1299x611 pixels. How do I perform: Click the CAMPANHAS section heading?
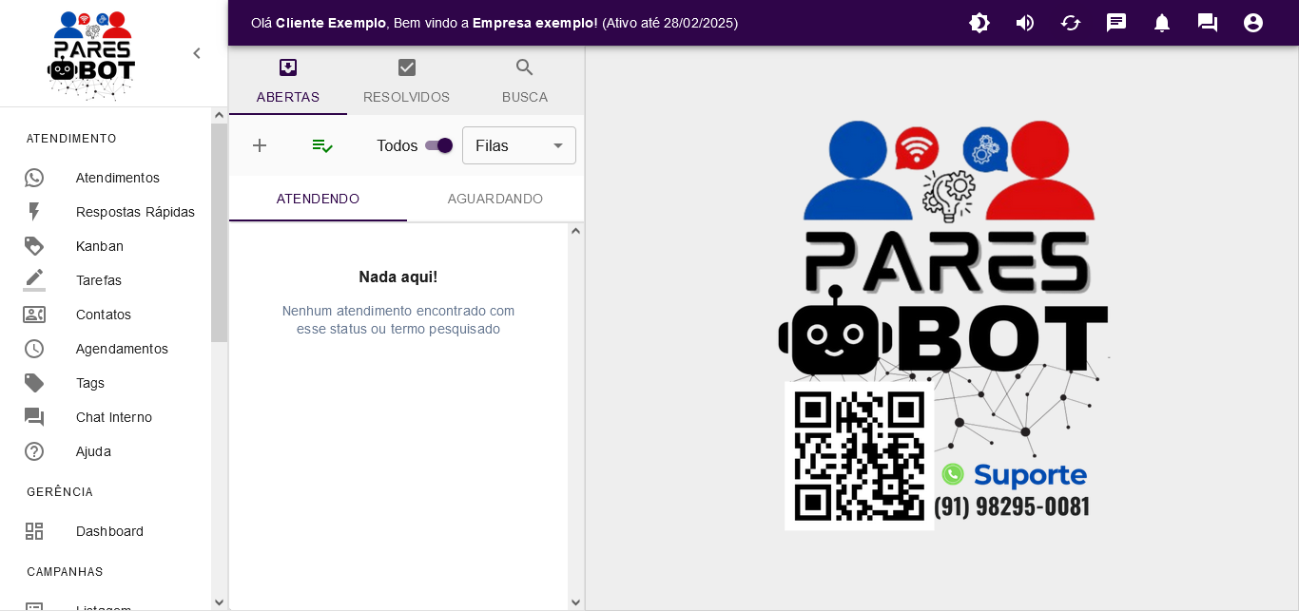(65, 572)
